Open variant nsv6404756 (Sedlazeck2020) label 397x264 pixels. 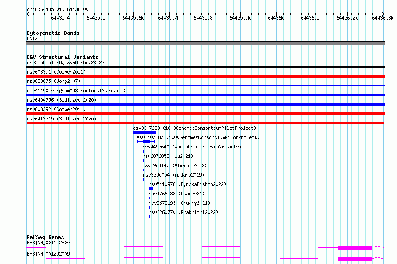tap(62, 100)
